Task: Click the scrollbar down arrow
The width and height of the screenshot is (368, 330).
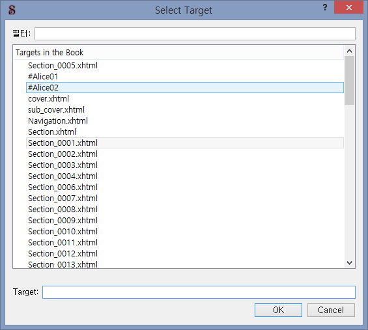Action: [350, 263]
